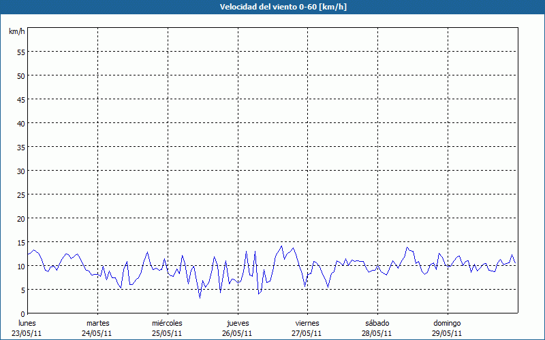Click the 20 y-axis label

20,218
